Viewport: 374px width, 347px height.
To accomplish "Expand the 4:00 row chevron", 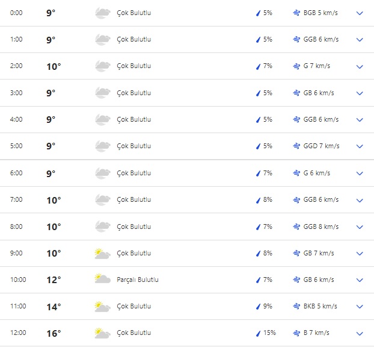I will click(360, 120).
